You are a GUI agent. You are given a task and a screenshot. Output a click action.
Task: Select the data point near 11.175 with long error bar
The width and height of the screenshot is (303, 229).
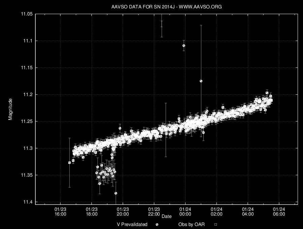tap(201, 81)
